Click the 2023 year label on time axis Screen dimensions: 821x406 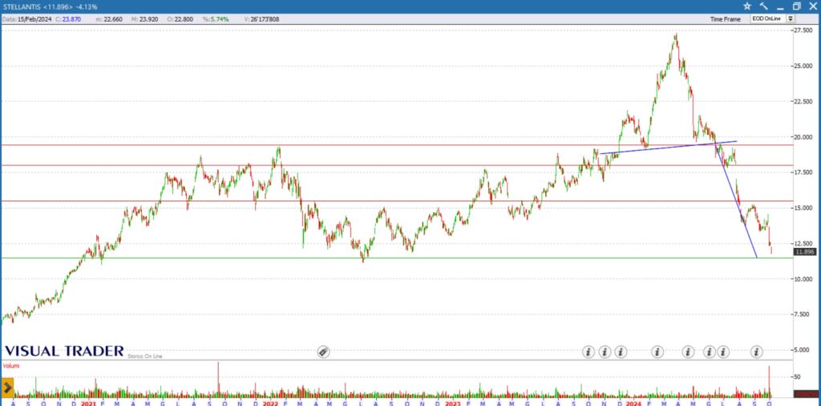click(451, 404)
